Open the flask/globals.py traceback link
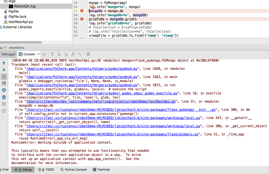 [x=112, y=134]
